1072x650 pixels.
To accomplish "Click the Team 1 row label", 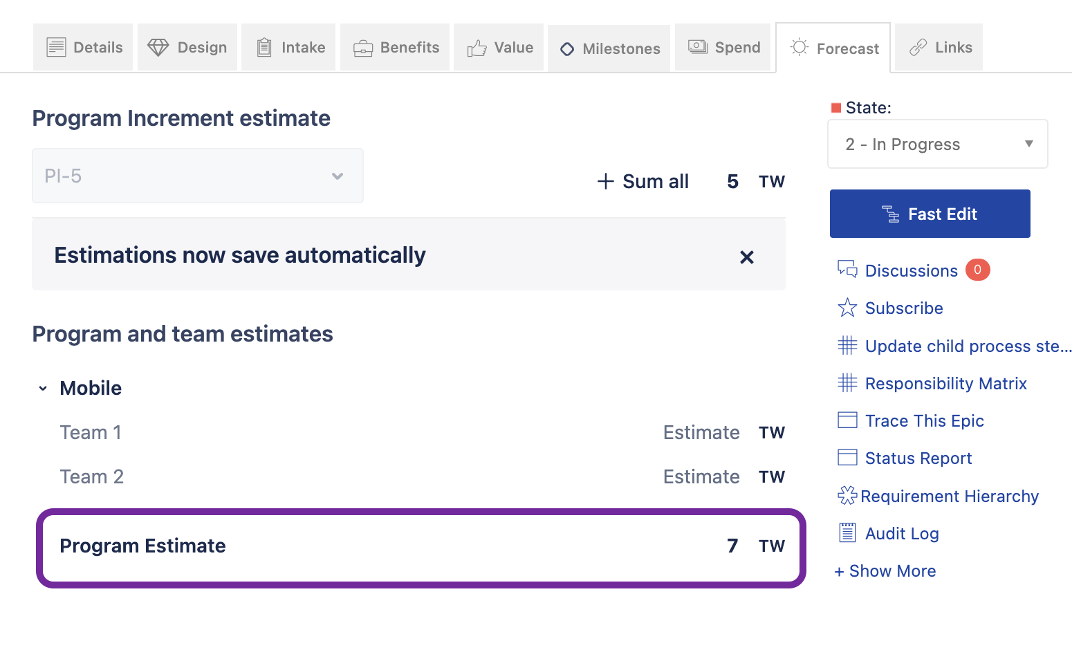I will [91, 433].
